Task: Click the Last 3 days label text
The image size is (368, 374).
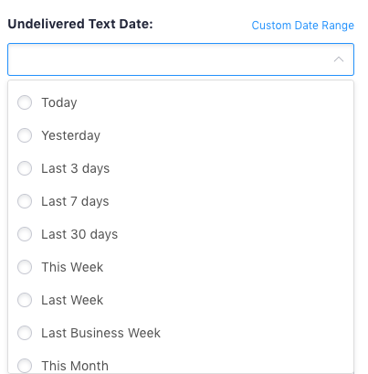Action: pyautogui.click(x=75, y=168)
